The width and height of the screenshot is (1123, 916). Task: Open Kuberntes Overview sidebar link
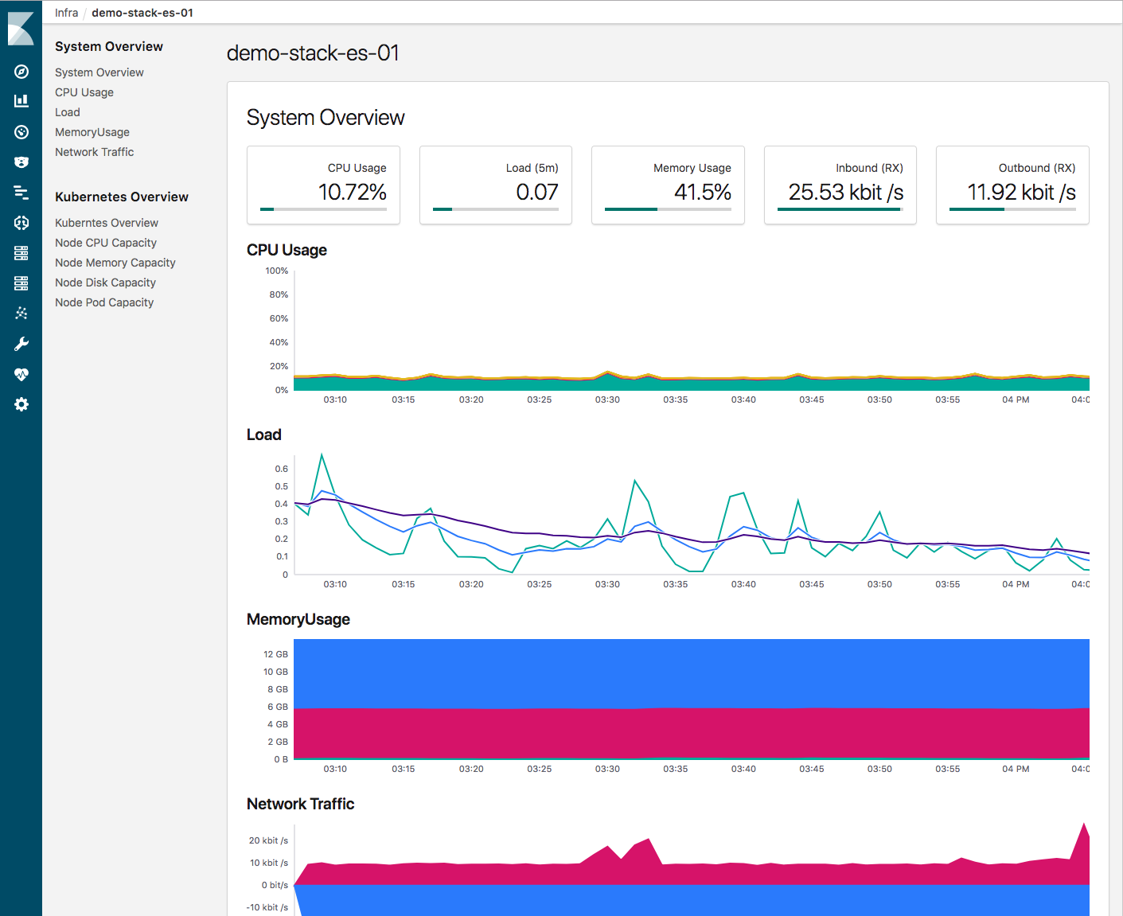click(107, 223)
